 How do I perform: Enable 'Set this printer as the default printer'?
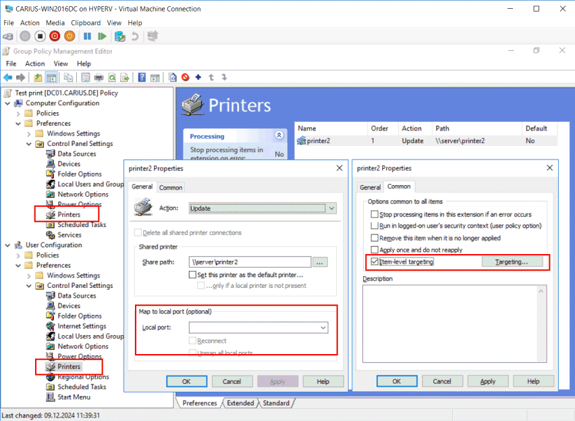[x=192, y=274]
